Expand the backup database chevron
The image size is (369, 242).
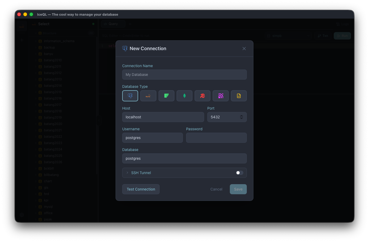pyautogui.click(x=36, y=47)
